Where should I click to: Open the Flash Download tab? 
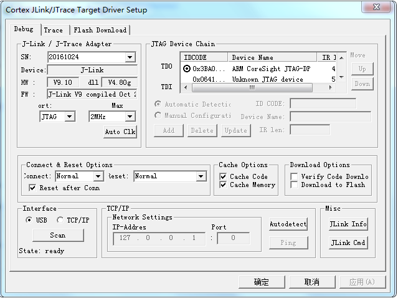click(100, 30)
